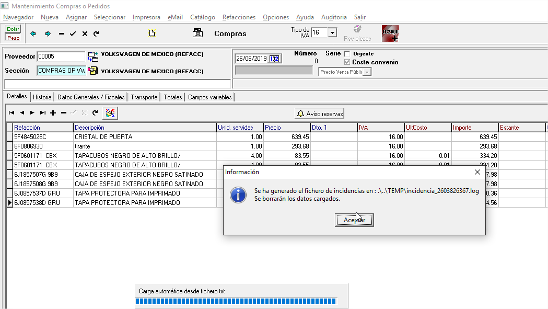Toggle the Coste convenio checkbox

[347, 62]
